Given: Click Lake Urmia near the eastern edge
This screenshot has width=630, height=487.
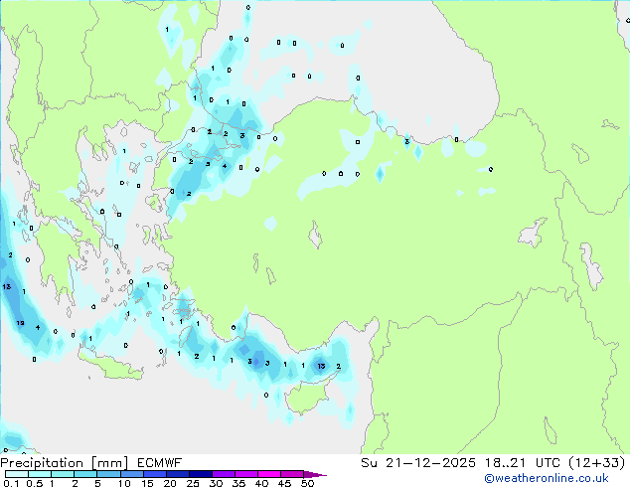Looking at the screenshot, I should [593, 268].
